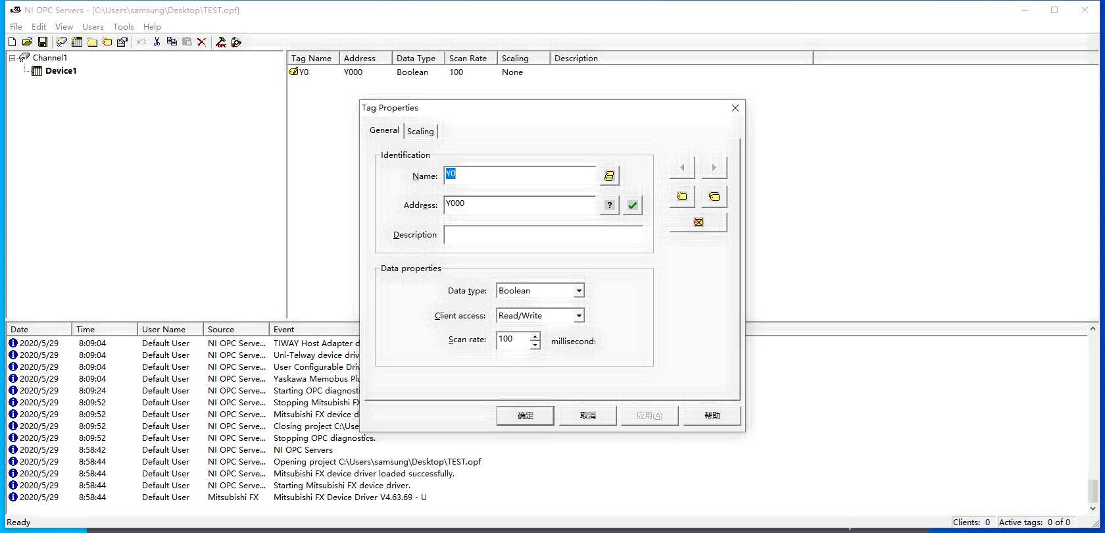Open the Client access dropdown

pyautogui.click(x=579, y=316)
